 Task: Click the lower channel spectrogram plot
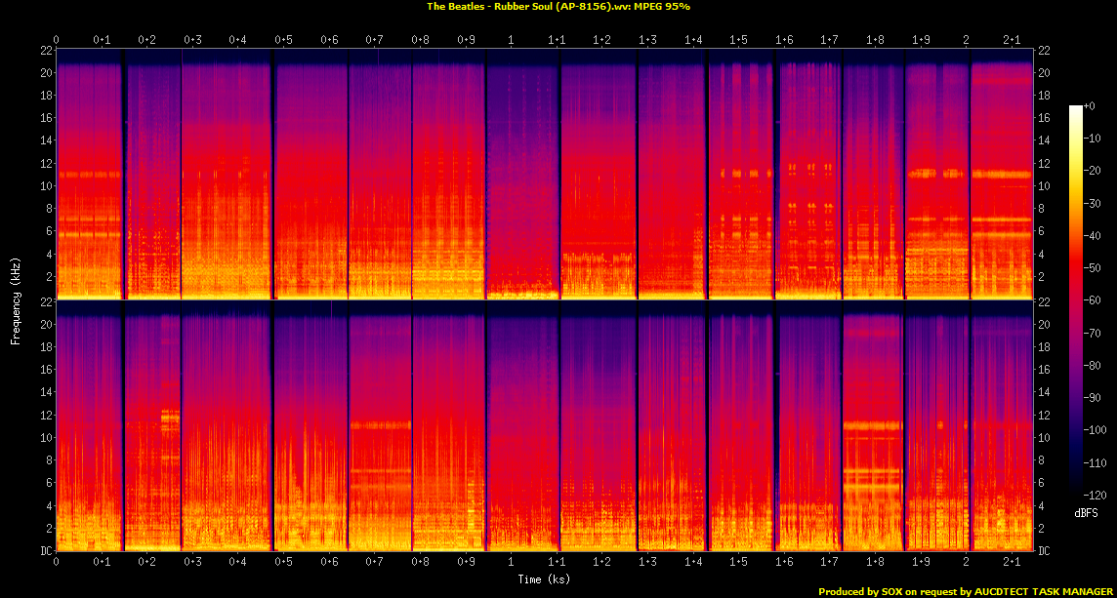tap(544, 425)
